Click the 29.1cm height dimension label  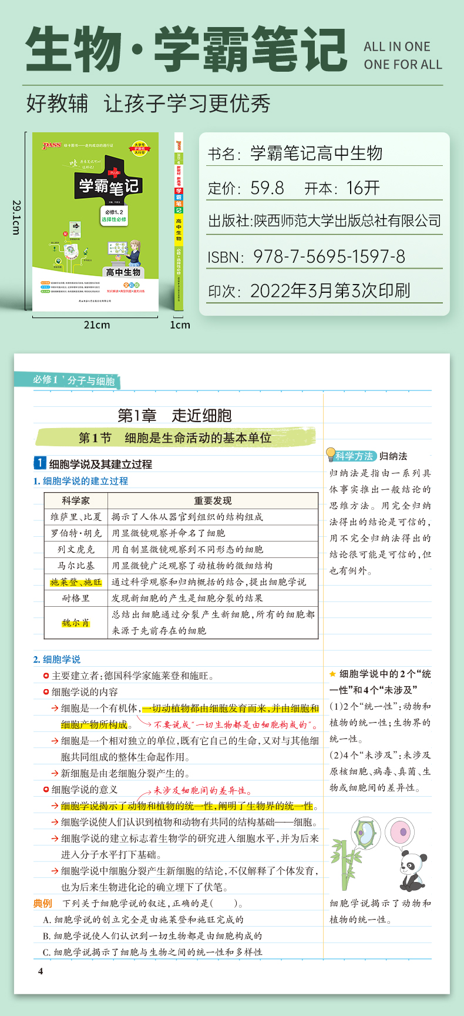point(16,217)
